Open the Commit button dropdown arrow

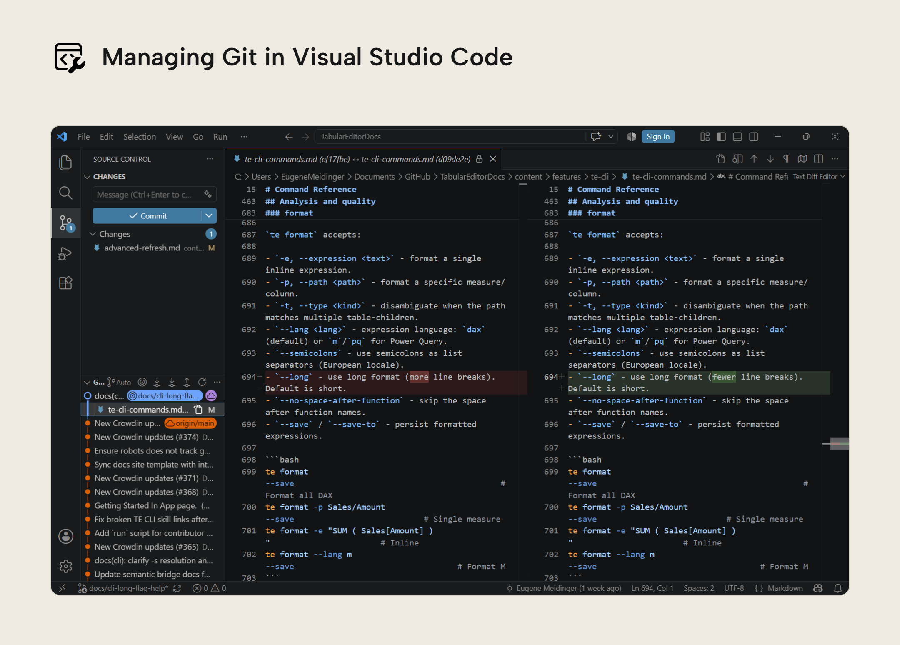[x=209, y=216]
